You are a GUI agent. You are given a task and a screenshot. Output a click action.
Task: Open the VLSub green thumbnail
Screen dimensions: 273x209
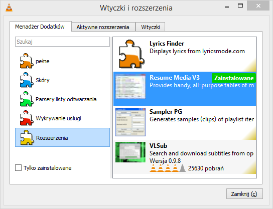130,152
